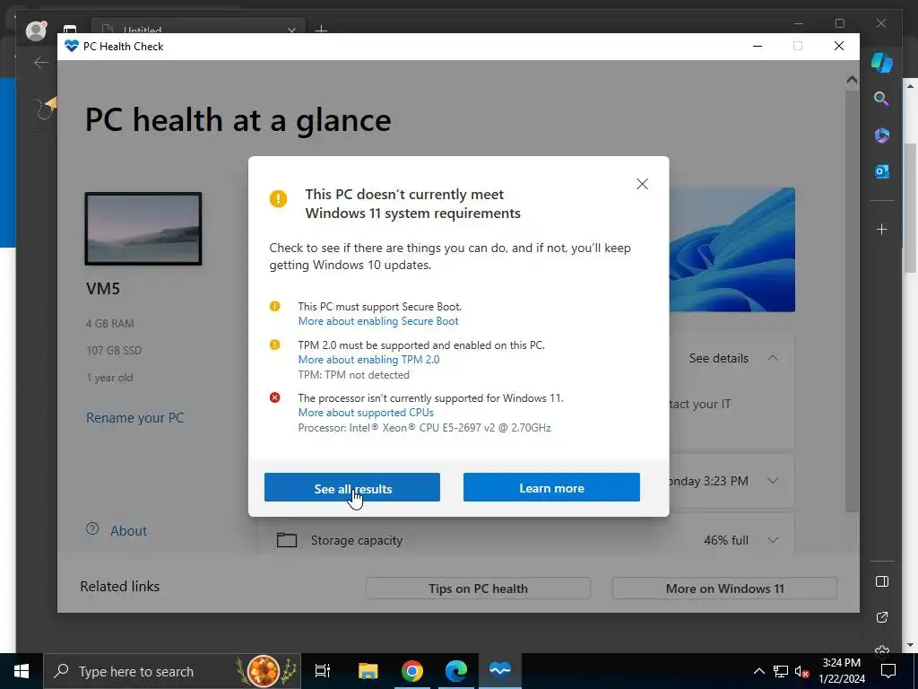This screenshot has width=918, height=689.
Task: Select the Untitled tab in Edge
Action: pyautogui.click(x=198, y=28)
